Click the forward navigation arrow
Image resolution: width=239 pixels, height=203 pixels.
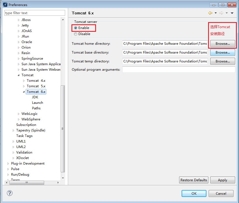(x=221, y=13)
